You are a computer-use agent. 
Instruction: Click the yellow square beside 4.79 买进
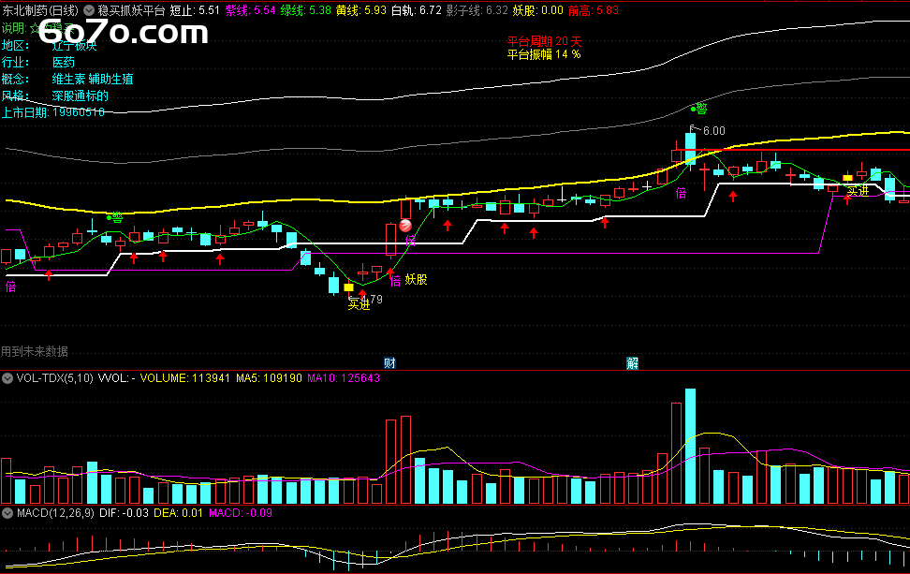[x=349, y=287]
